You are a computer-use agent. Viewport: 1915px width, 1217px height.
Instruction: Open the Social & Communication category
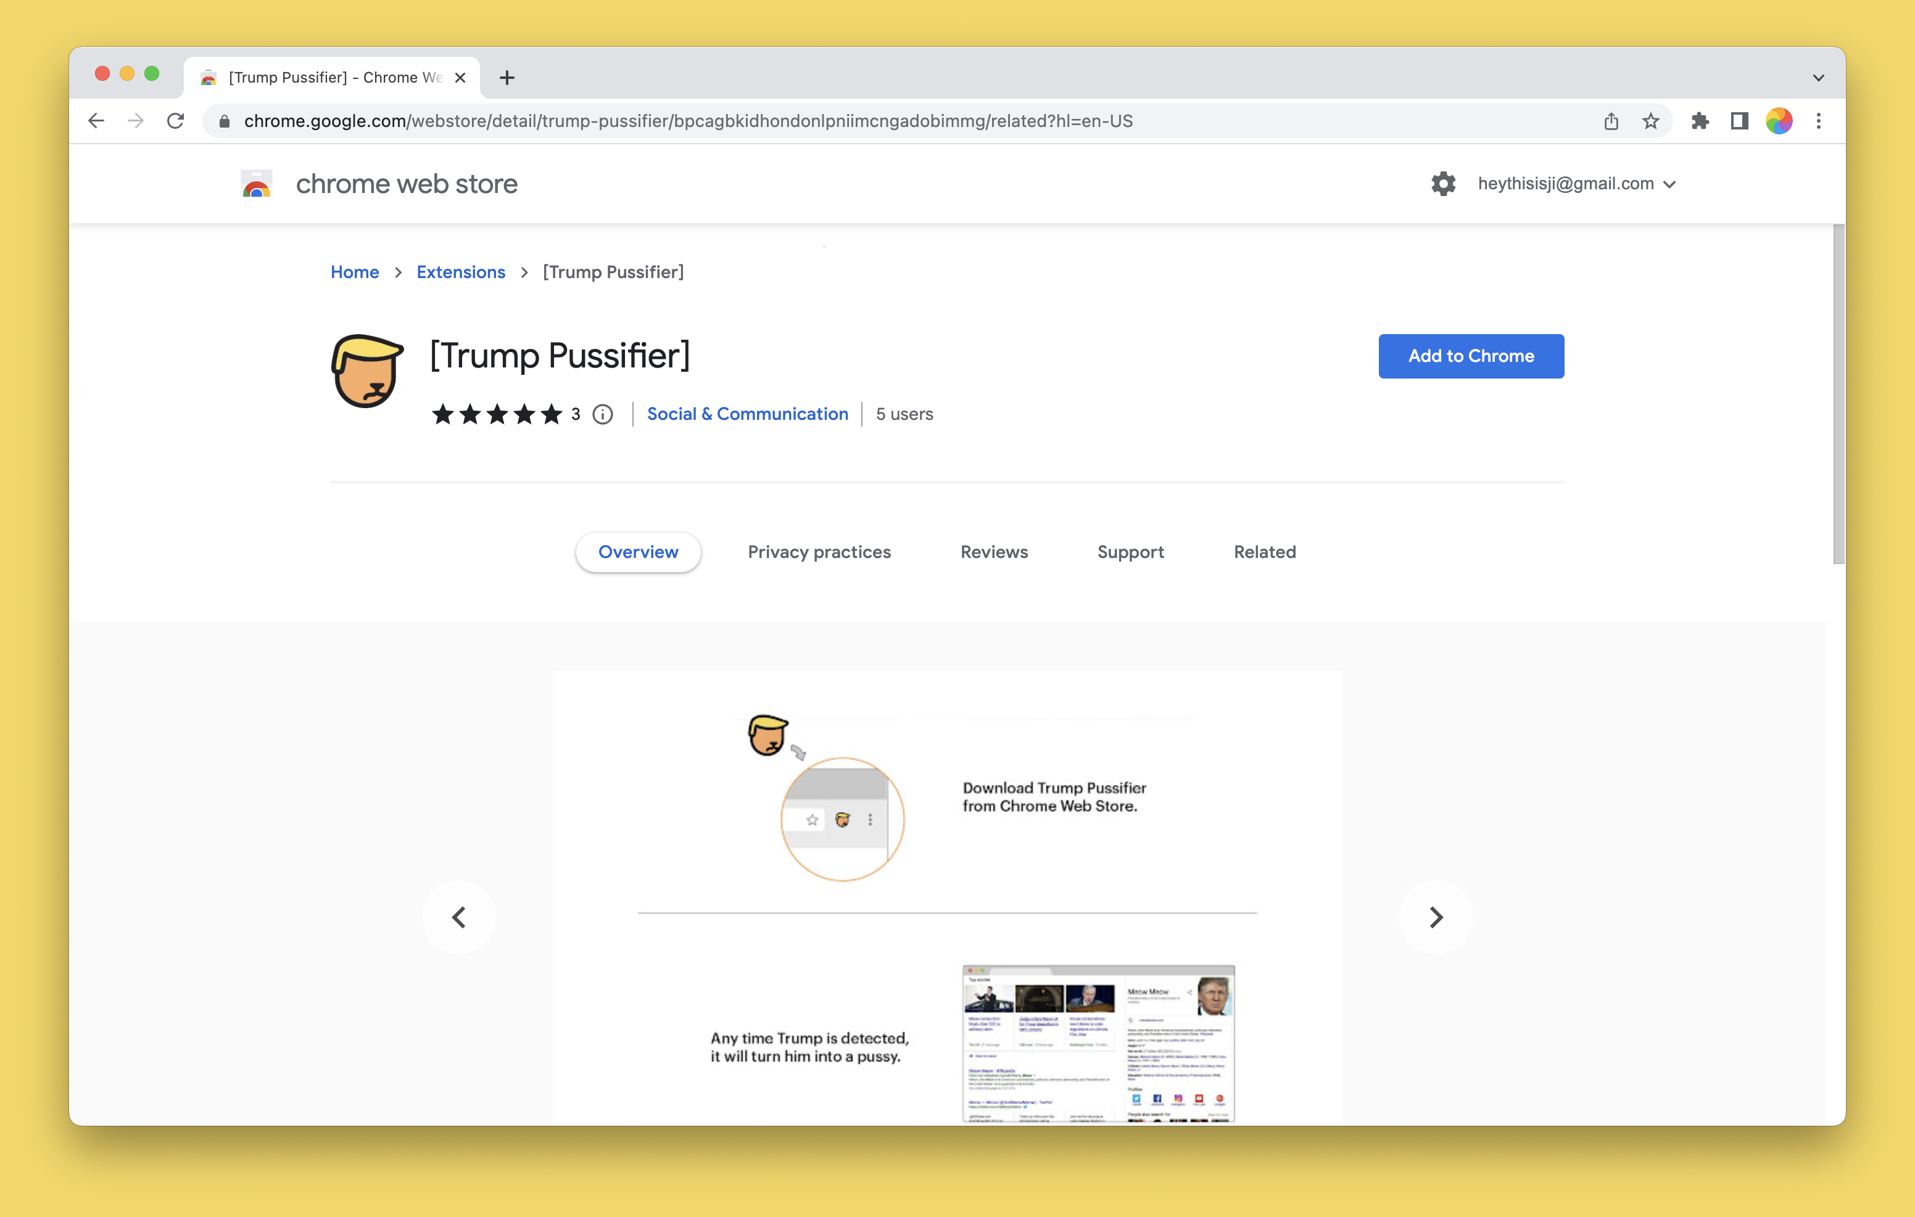(x=748, y=414)
